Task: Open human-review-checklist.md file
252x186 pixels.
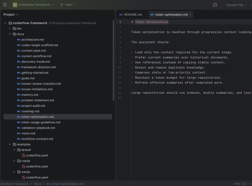Action: tap(41, 84)
